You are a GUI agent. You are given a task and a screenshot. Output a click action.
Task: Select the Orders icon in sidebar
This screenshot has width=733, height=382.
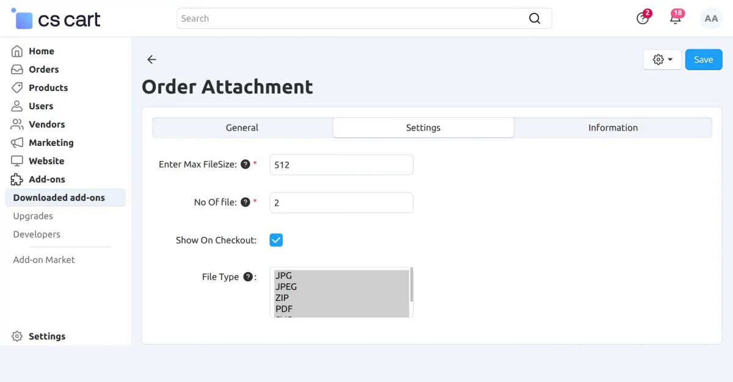point(16,70)
